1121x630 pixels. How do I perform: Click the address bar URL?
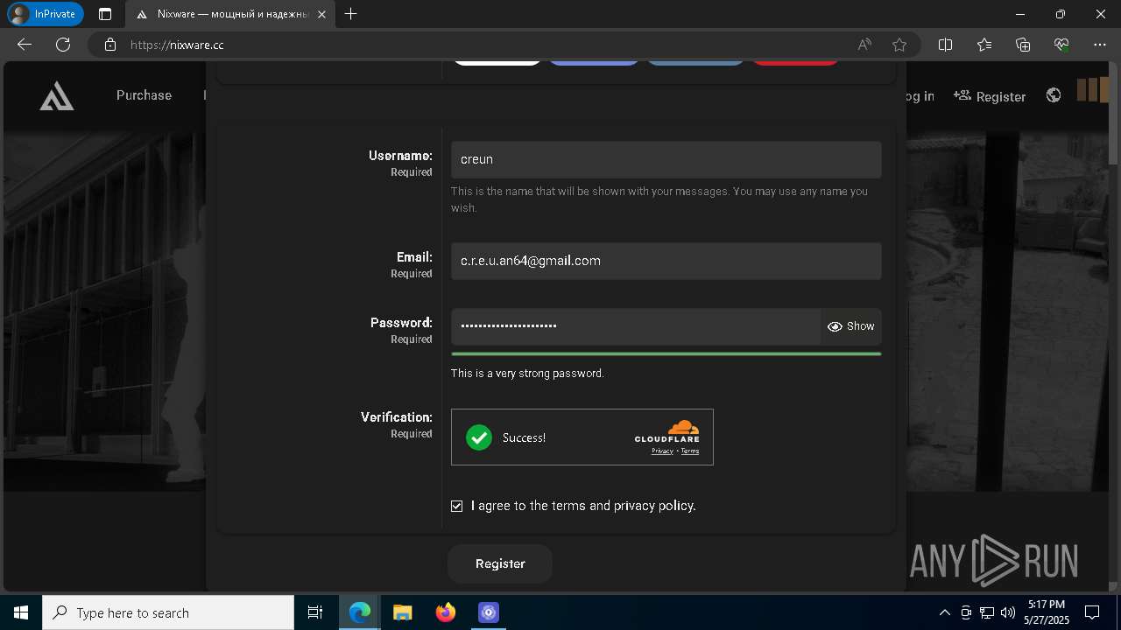[177, 45]
